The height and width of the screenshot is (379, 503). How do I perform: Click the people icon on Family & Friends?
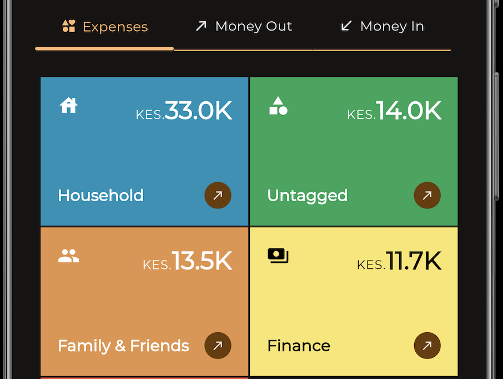click(68, 256)
